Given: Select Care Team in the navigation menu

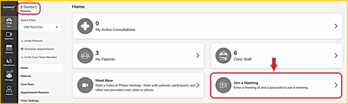Looking at the screenshot, I should 27,84.
